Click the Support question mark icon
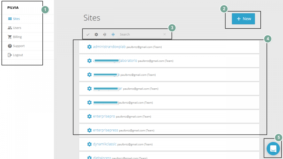Viewport: 283px width, 159px height. point(10,46)
